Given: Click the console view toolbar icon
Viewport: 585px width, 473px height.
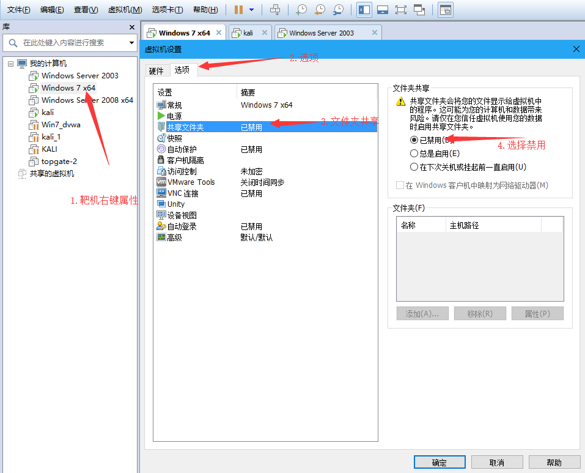Looking at the screenshot, I should coord(446,10).
